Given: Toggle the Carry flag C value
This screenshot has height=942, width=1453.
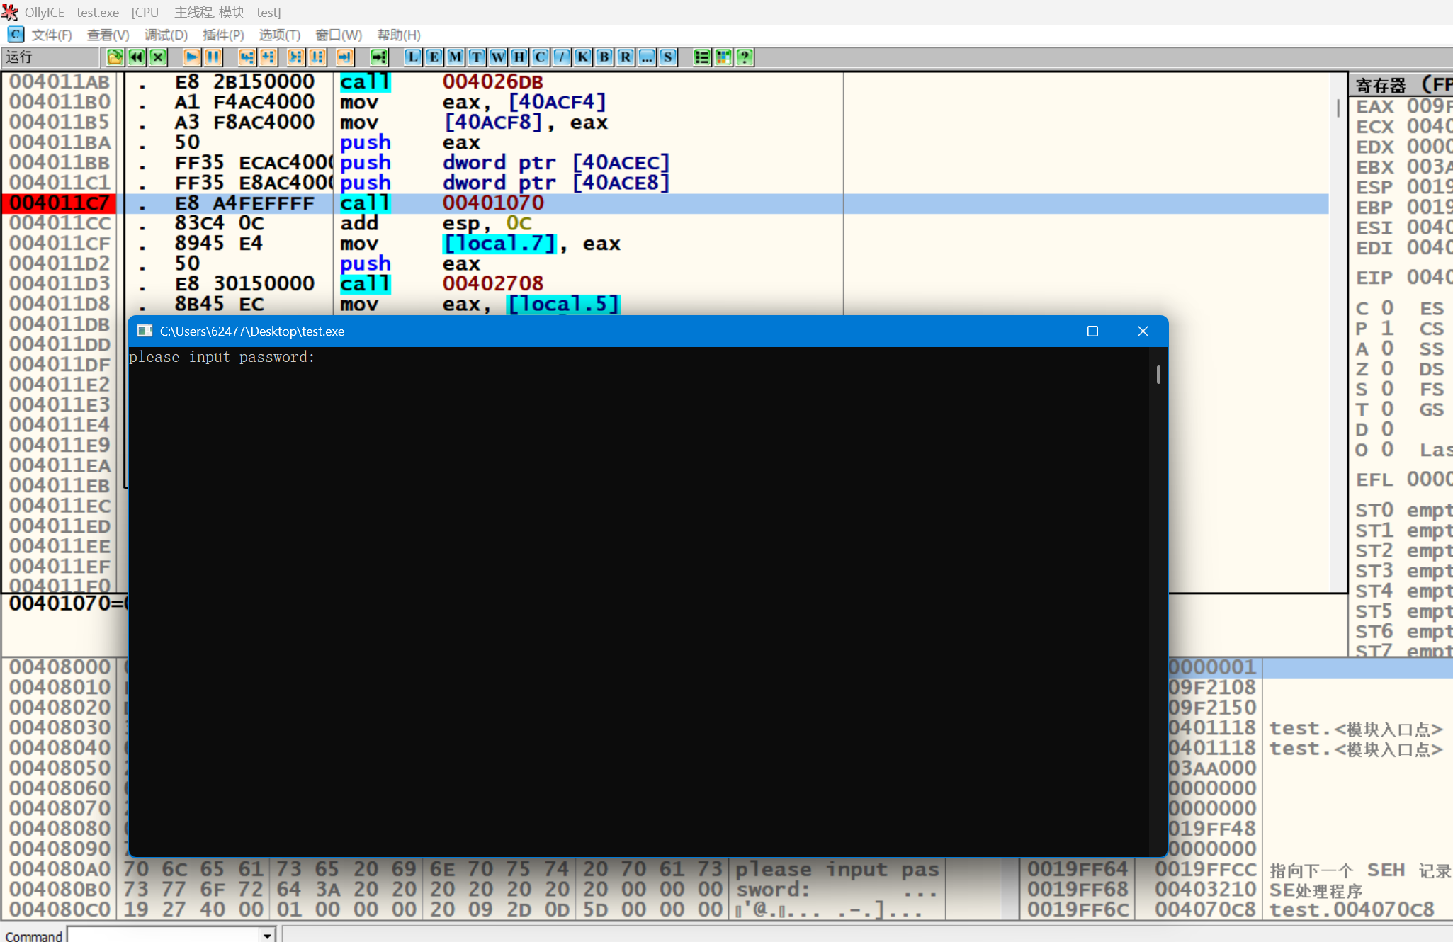Looking at the screenshot, I should point(1387,308).
